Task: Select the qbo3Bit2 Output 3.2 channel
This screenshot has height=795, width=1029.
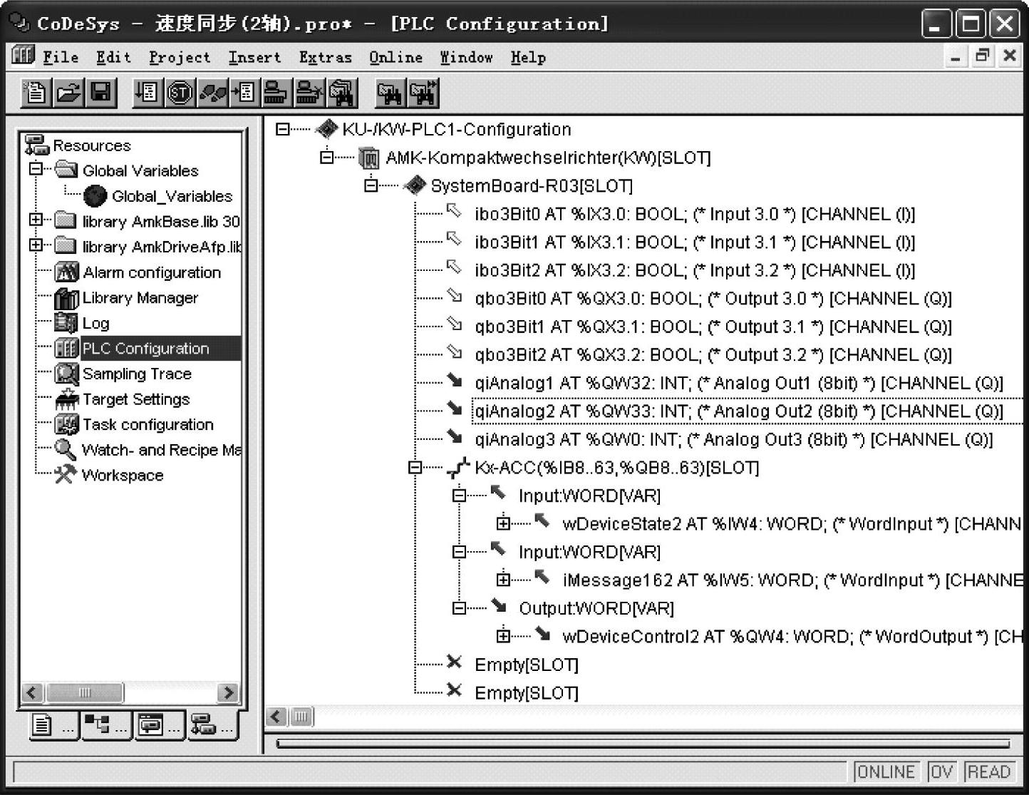Action: tap(713, 354)
